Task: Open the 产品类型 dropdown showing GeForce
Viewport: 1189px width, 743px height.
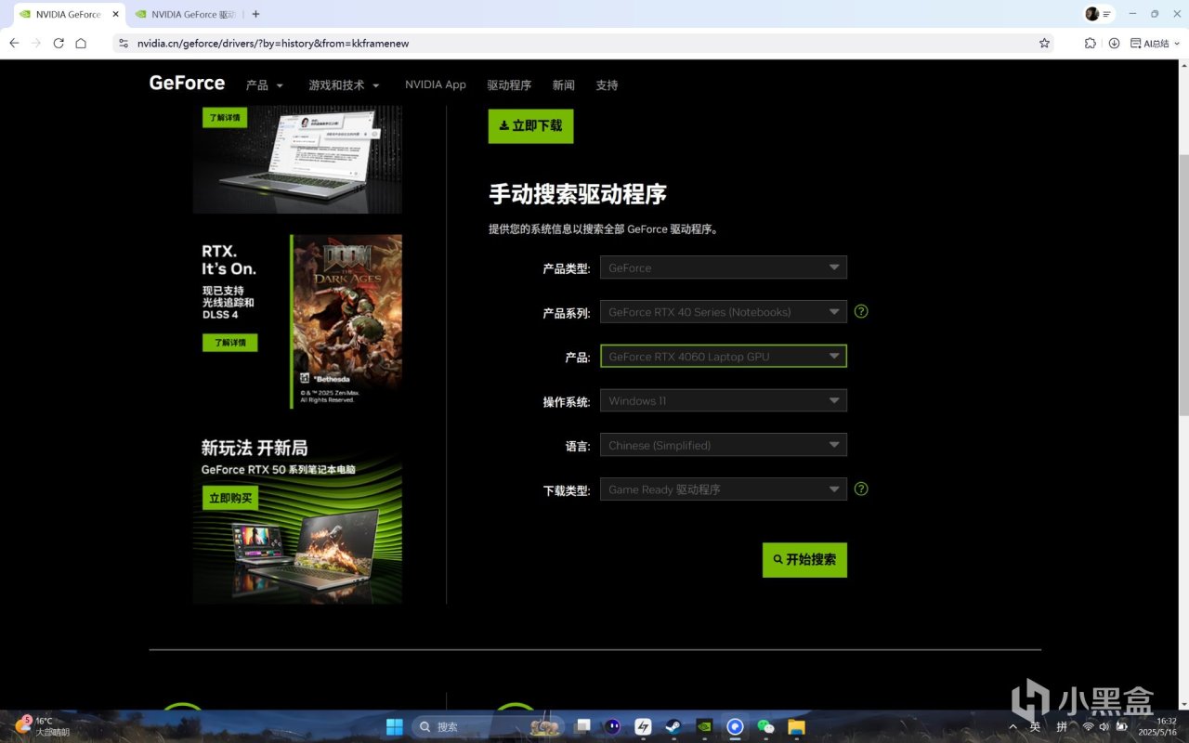Action: pyautogui.click(x=724, y=267)
